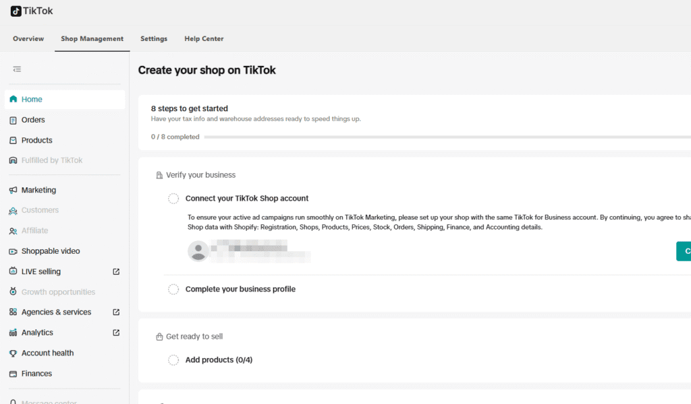Click the 'Get ready to sell' section label
This screenshot has width=691, height=404.
click(x=194, y=336)
